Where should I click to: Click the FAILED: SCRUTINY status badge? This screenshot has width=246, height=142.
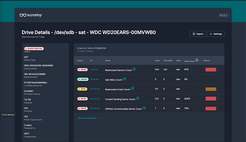click(34, 48)
